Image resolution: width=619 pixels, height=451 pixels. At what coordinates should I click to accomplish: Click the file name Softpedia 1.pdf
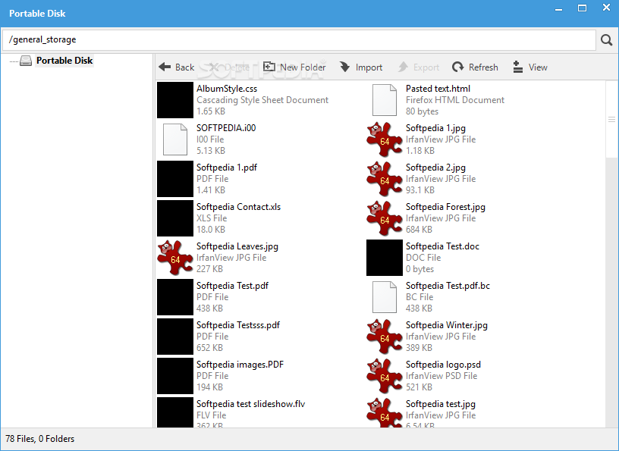(227, 168)
